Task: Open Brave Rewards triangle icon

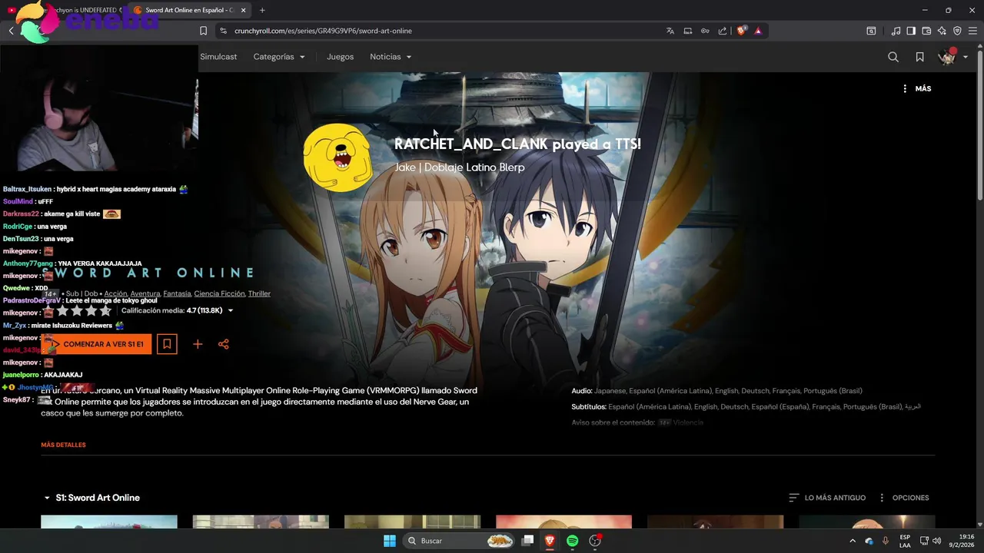Action: click(758, 31)
